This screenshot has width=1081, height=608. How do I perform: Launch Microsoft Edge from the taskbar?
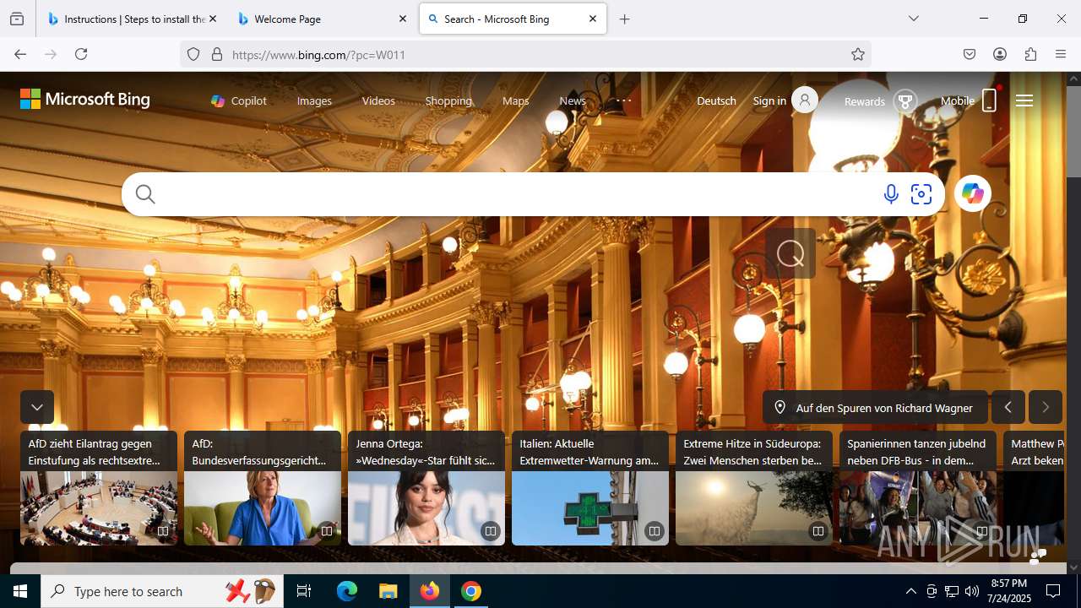tap(347, 591)
